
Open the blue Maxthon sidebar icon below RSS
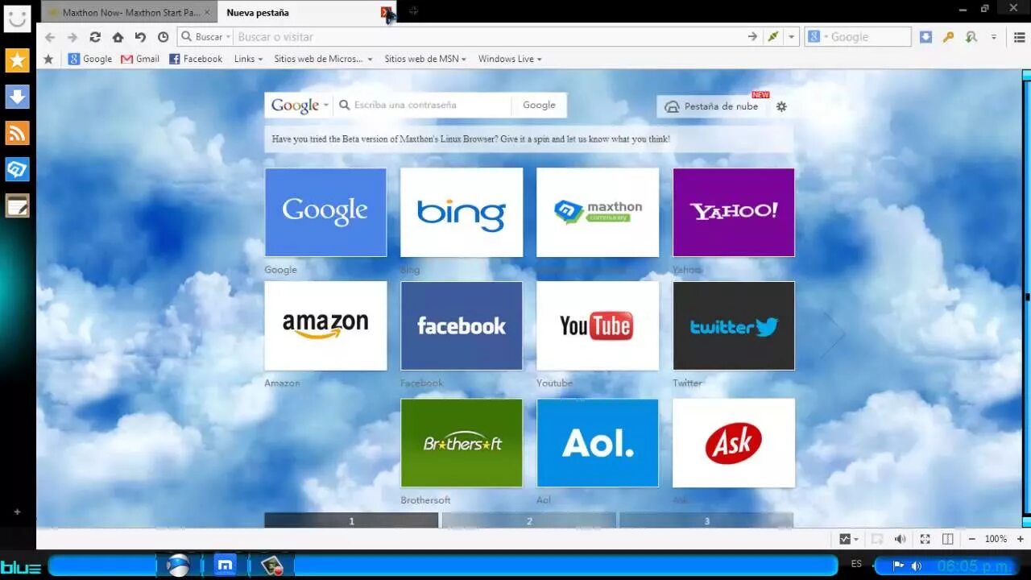coord(17,169)
